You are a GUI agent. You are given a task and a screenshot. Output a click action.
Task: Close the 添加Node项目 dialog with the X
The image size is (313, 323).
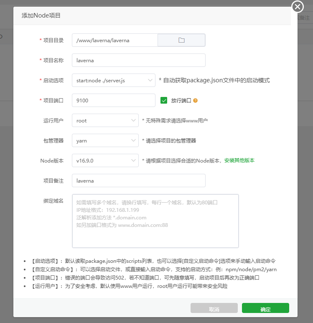click(x=298, y=7)
